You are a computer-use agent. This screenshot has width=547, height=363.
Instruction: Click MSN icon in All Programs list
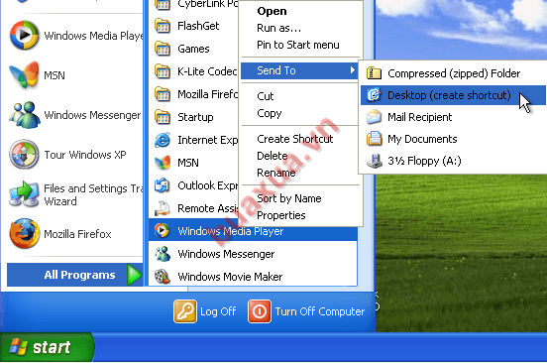(x=163, y=163)
